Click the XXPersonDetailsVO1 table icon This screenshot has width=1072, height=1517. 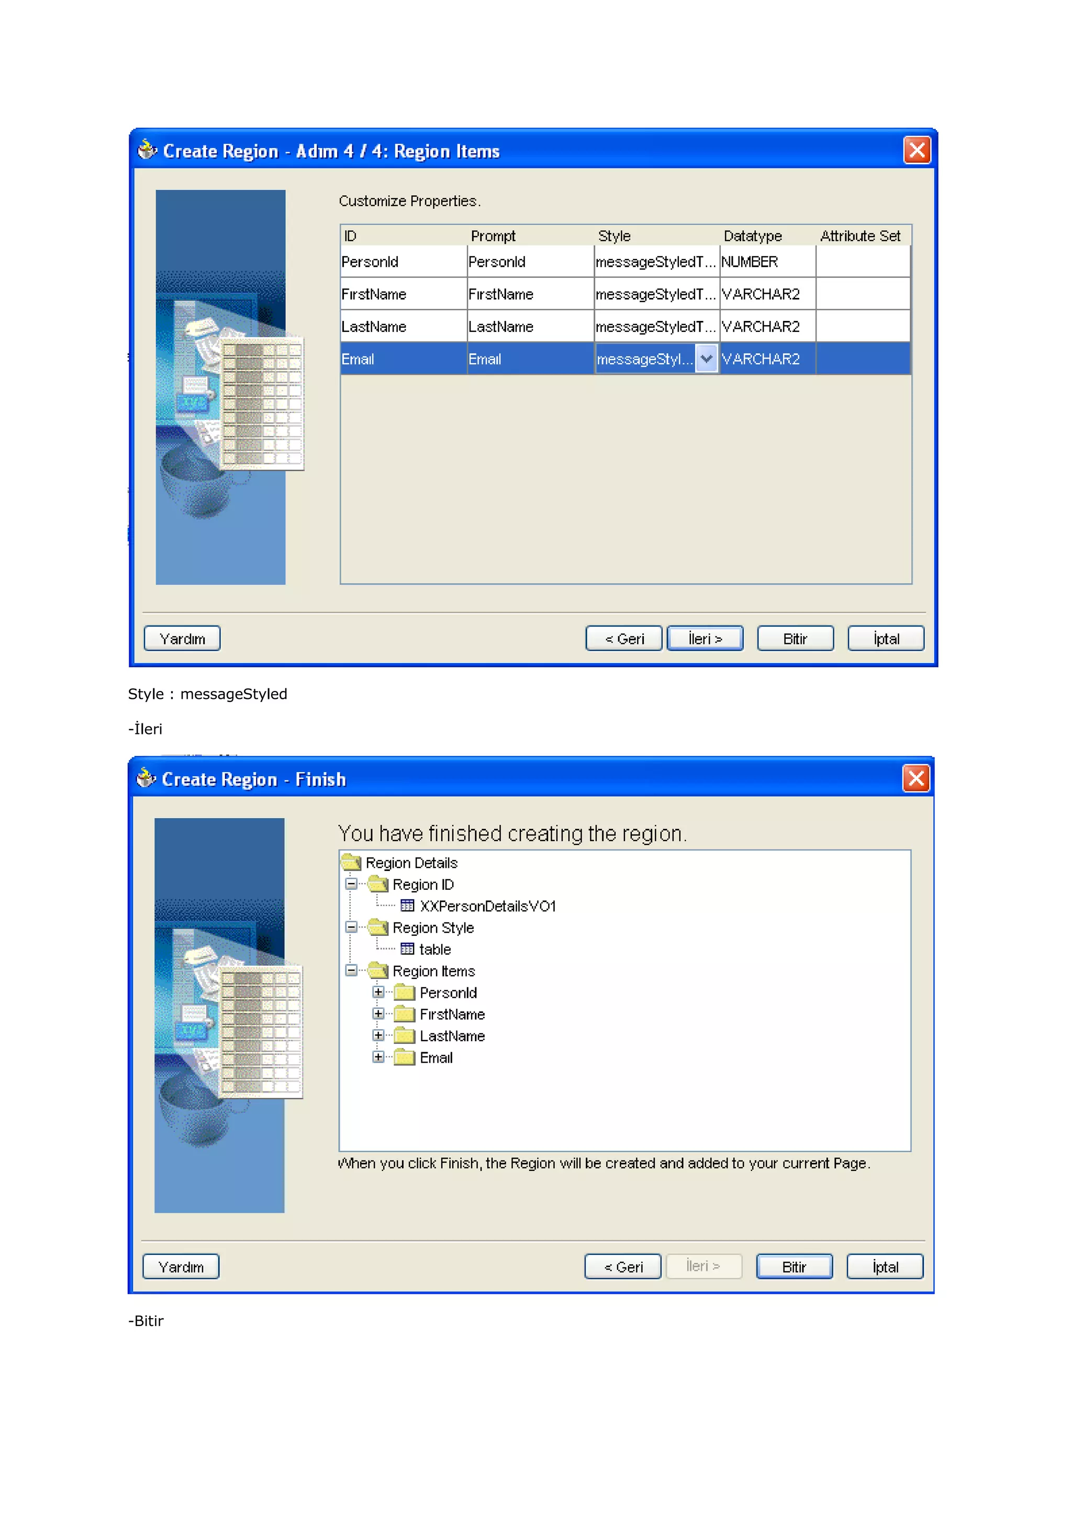coord(407,905)
